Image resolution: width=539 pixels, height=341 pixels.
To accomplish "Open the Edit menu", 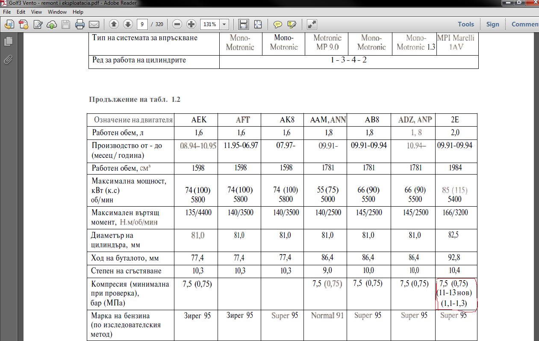I will pos(21,12).
